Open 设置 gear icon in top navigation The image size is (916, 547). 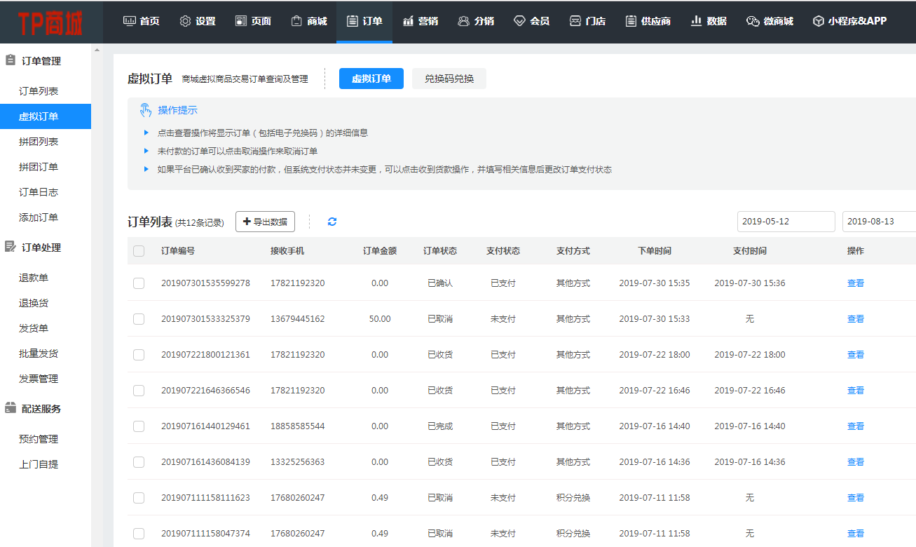click(x=185, y=21)
